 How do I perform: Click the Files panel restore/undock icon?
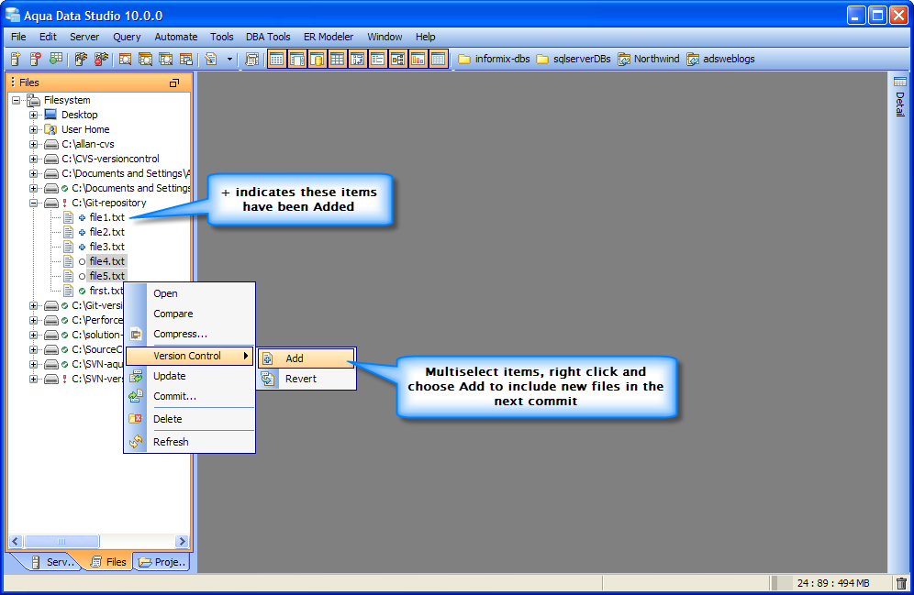click(174, 83)
